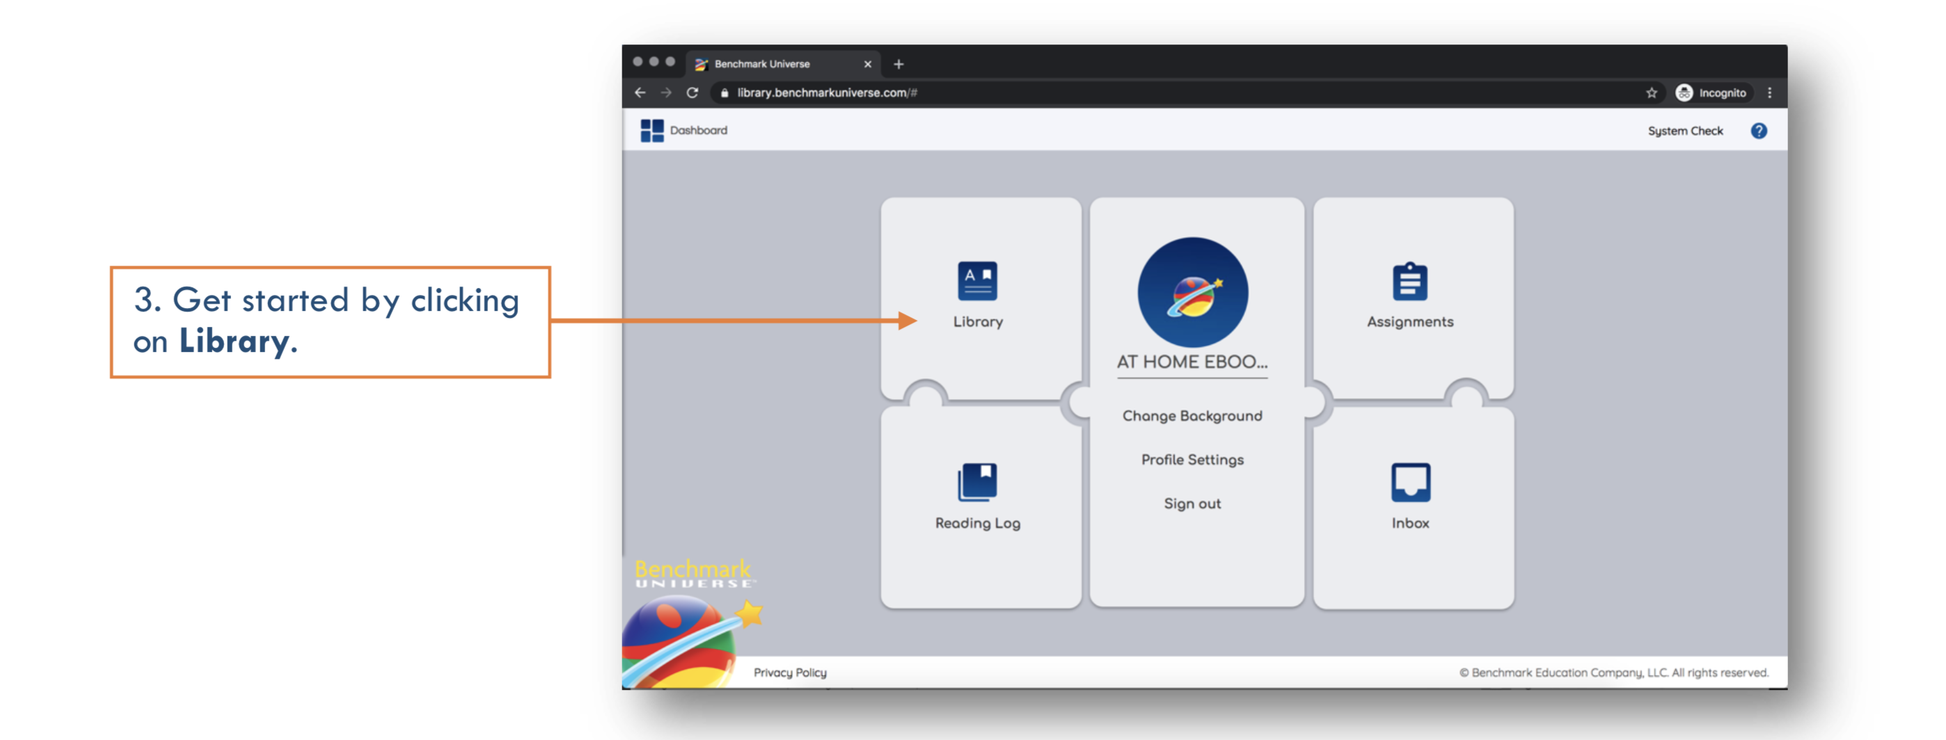Click the Dashboard grid icon

click(x=652, y=131)
